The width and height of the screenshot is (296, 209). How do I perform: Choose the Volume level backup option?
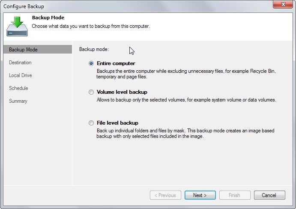91,92
